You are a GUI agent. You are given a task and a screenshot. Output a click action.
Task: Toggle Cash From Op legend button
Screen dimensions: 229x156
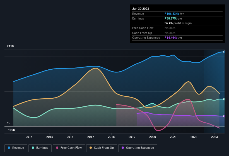(x=102, y=148)
